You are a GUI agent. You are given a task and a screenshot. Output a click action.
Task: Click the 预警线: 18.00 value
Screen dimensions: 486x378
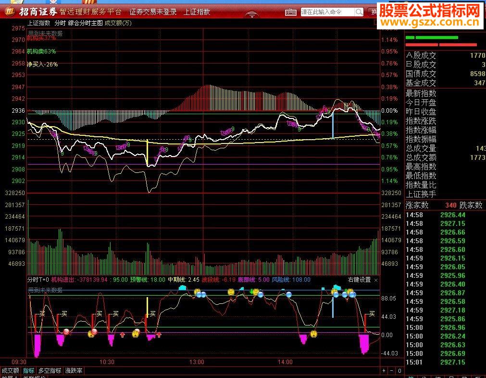(148, 280)
